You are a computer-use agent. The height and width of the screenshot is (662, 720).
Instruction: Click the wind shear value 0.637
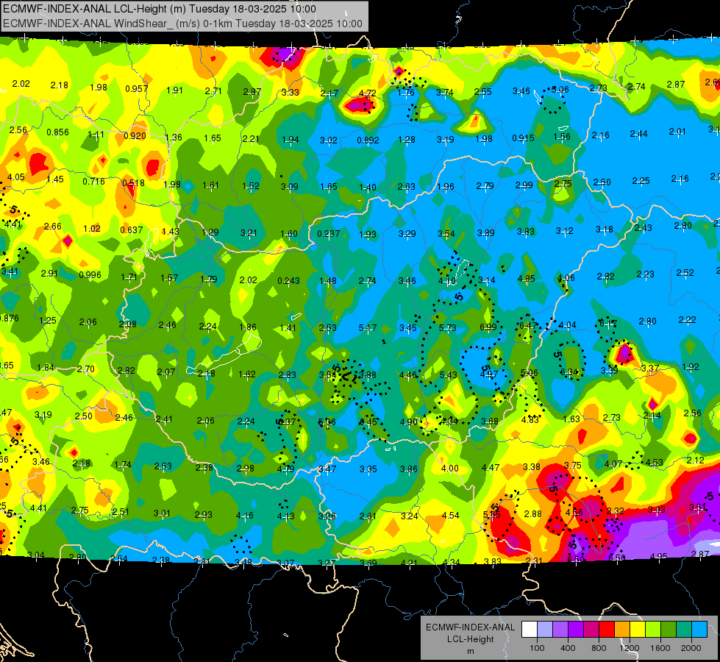[x=132, y=229]
